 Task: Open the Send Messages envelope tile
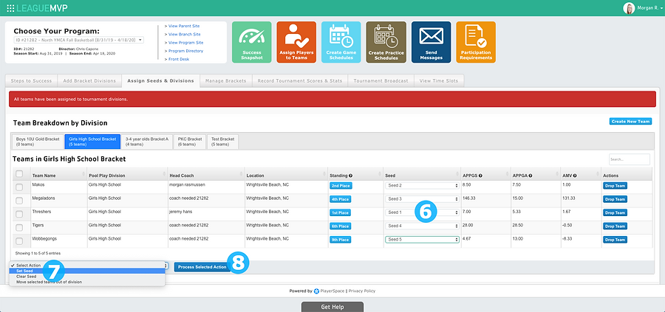pyautogui.click(x=431, y=42)
